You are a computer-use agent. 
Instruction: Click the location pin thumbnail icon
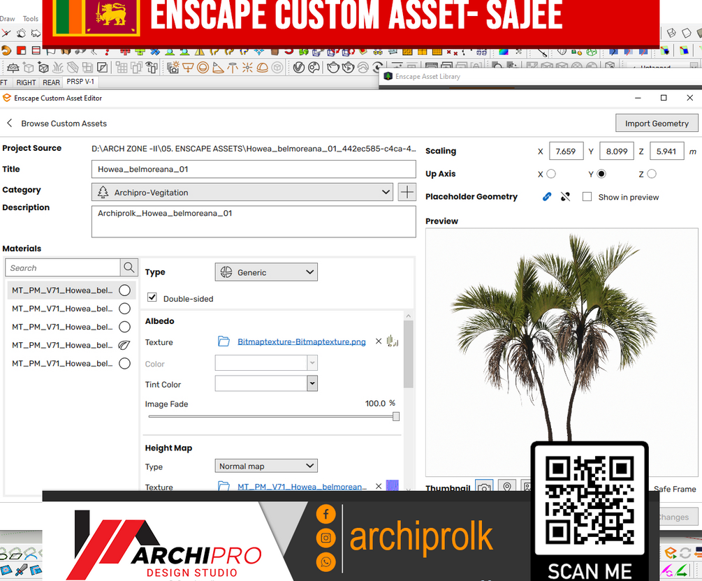[x=507, y=487]
